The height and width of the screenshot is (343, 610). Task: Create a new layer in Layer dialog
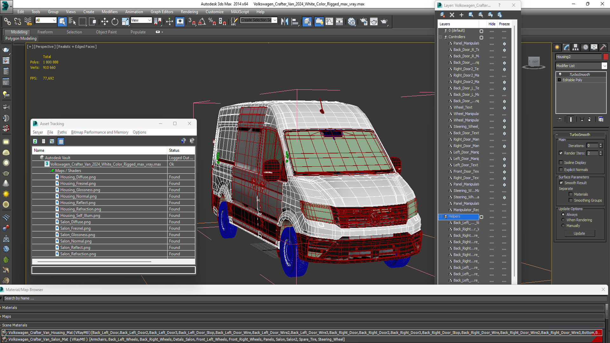point(442,15)
